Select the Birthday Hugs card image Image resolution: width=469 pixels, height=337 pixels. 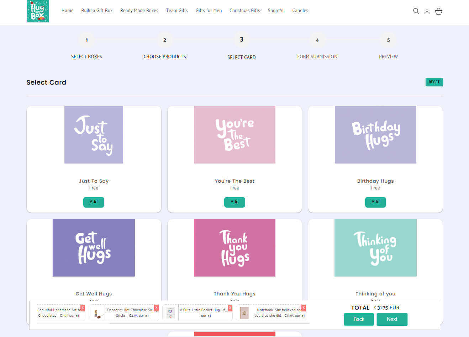(375, 135)
